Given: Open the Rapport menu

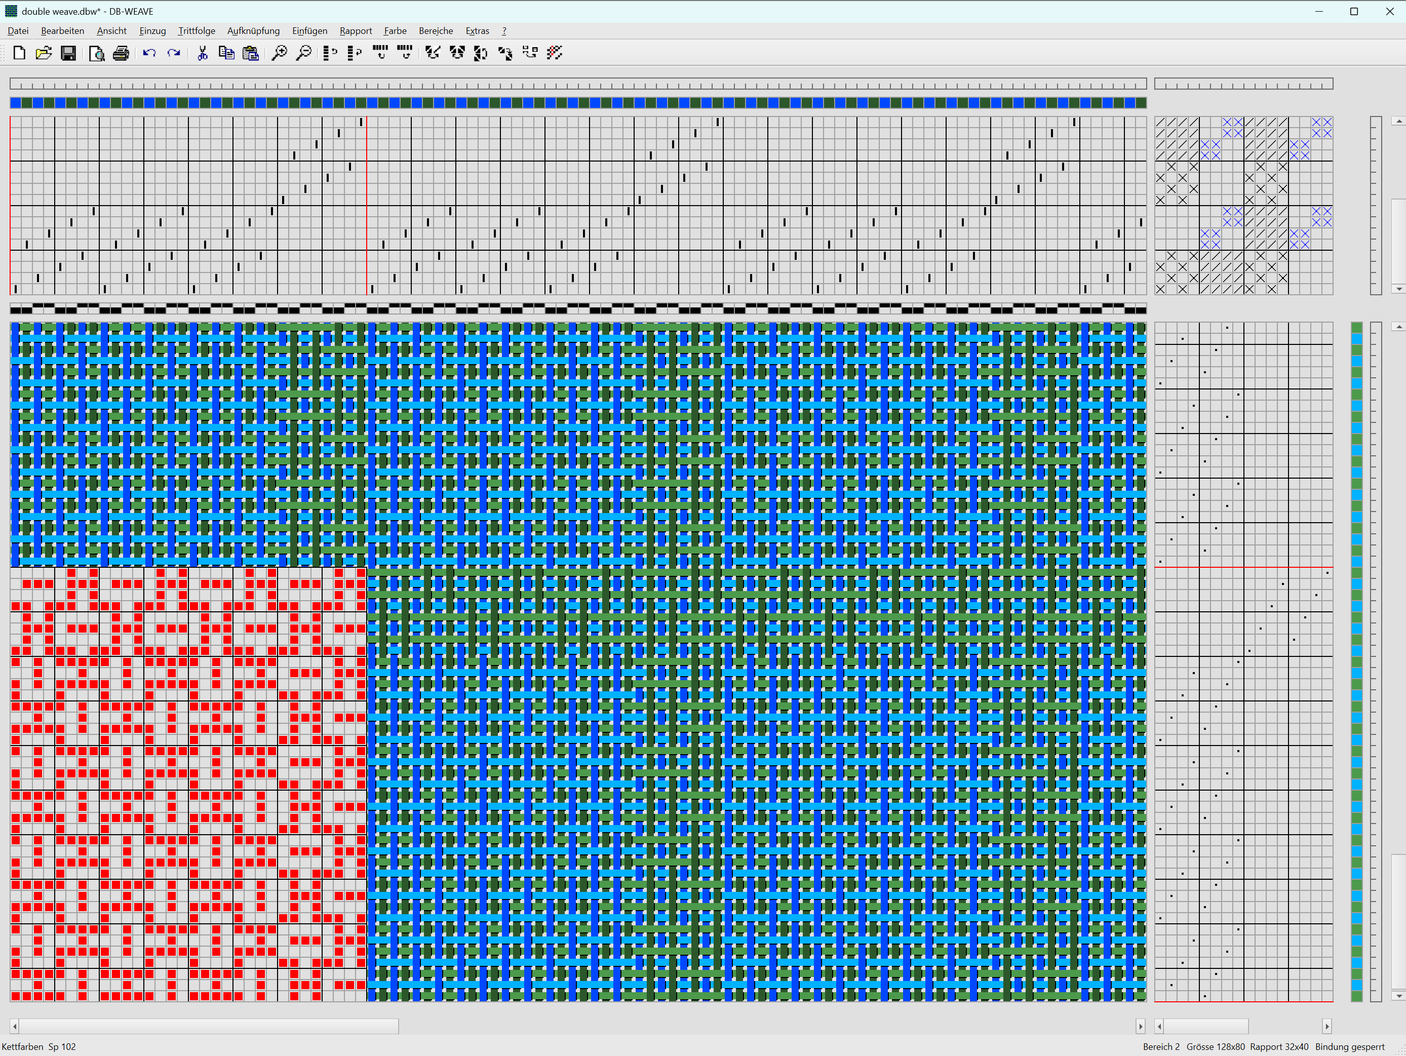Looking at the screenshot, I should 356,30.
